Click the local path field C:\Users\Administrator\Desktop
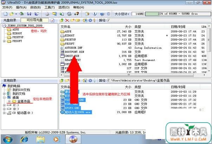Viewport: 212px width, 144px height. coord(159,81)
